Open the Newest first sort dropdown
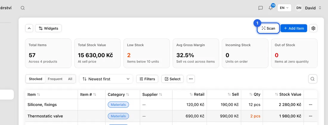 106,79
